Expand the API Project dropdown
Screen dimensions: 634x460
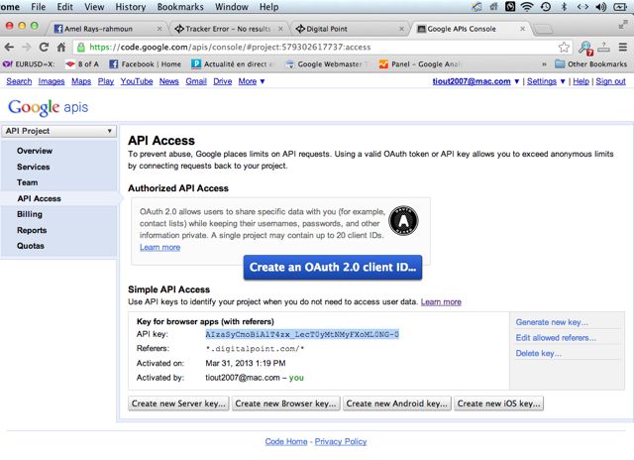click(61, 131)
